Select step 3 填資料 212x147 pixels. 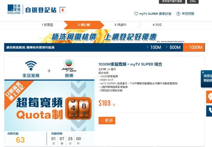click(122, 25)
